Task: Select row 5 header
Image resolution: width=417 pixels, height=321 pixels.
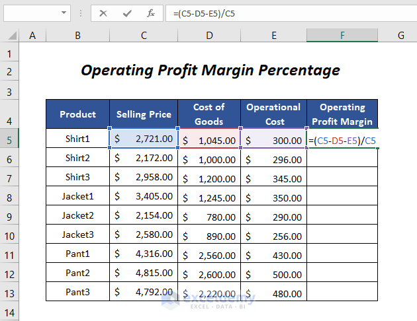Action: 10,139
